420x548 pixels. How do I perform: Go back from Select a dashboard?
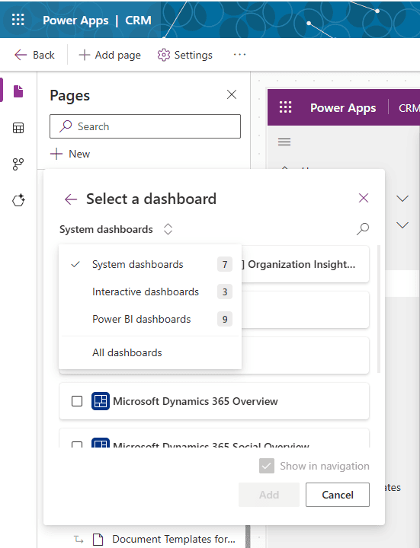click(x=71, y=199)
